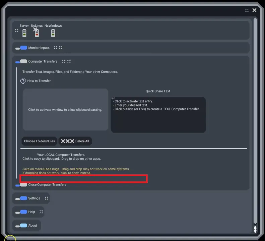Click the Settings label

coord(34,198)
